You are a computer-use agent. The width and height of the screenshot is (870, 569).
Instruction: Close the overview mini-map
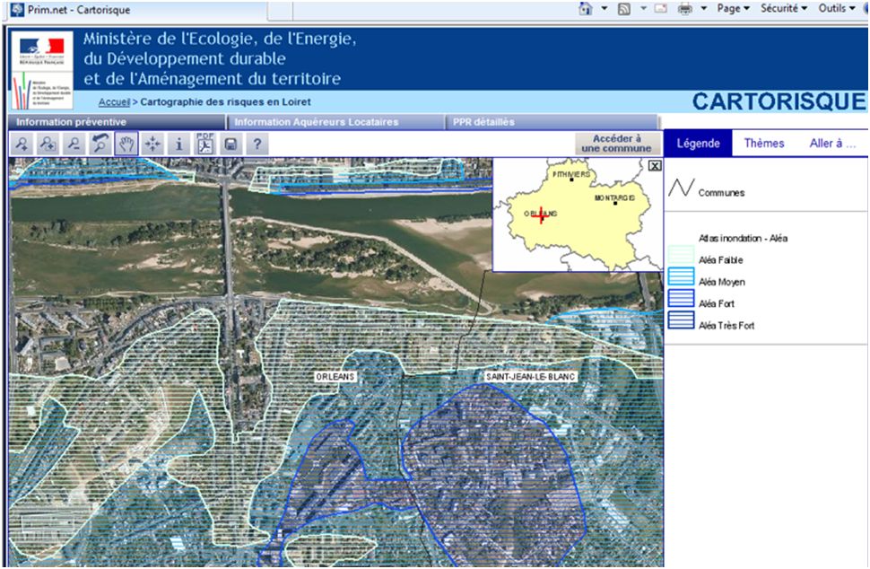pos(654,165)
